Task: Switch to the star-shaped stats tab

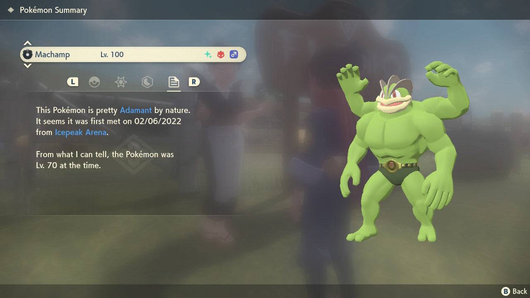Action: pyautogui.click(x=120, y=82)
